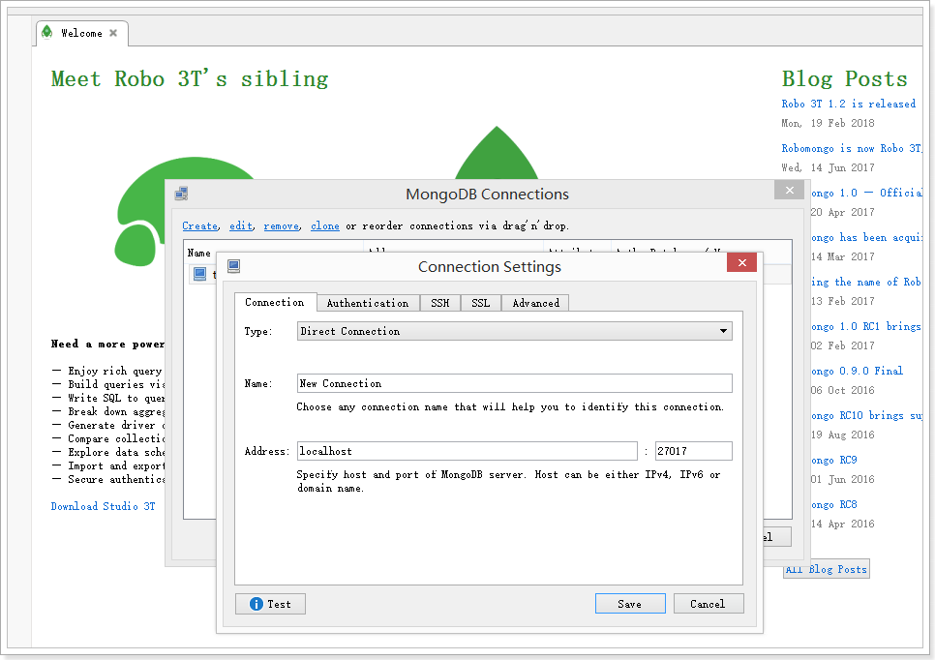
Task: Click the port field 27017
Action: click(x=693, y=451)
